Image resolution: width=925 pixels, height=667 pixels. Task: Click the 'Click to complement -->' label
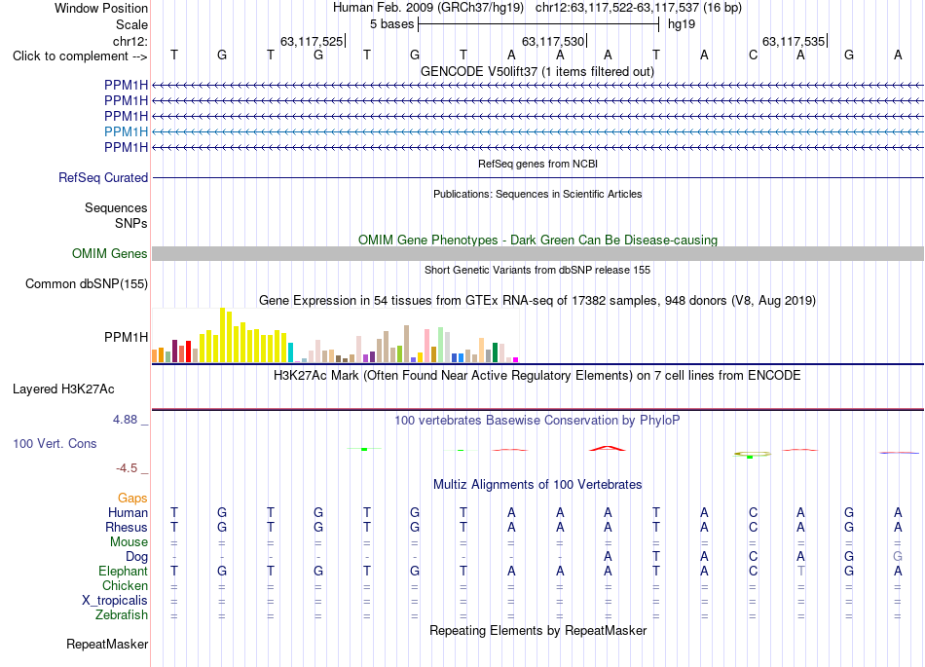(80, 56)
